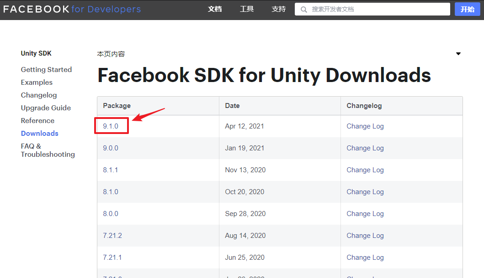Open Change Log for Nov 13, 2020
The image size is (484, 278).
(365, 170)
